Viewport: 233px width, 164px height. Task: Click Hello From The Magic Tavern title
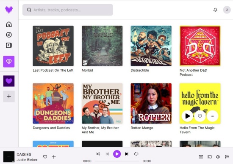(x=197, y=130)
